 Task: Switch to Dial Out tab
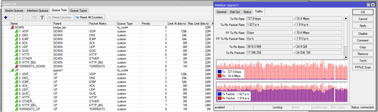(235, 12)
